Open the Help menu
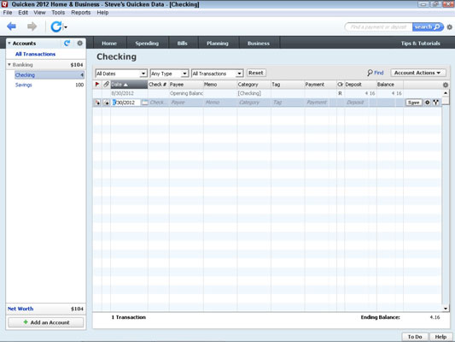 (102, 13)
